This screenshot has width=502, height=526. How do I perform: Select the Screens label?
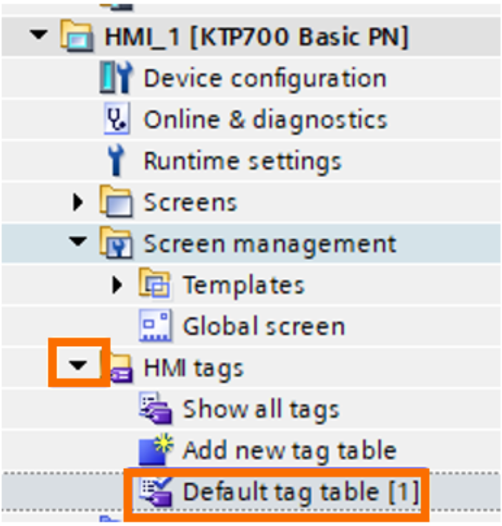(190, 203)
